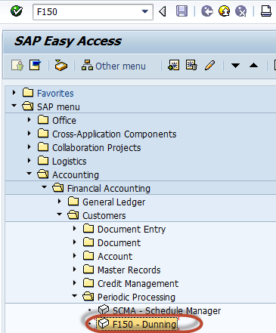
Task: Click the yellow Exit up-arrow icon
Action: 224,11
